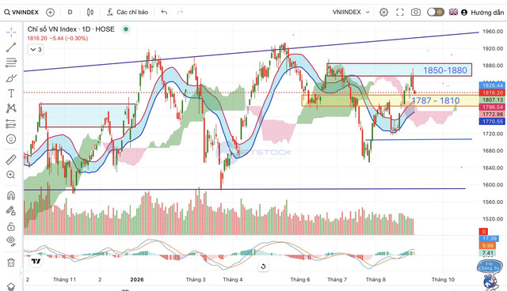The image size is (507, 291).
Task: Click the 1807.13 green price label
Action: (493, 100)
